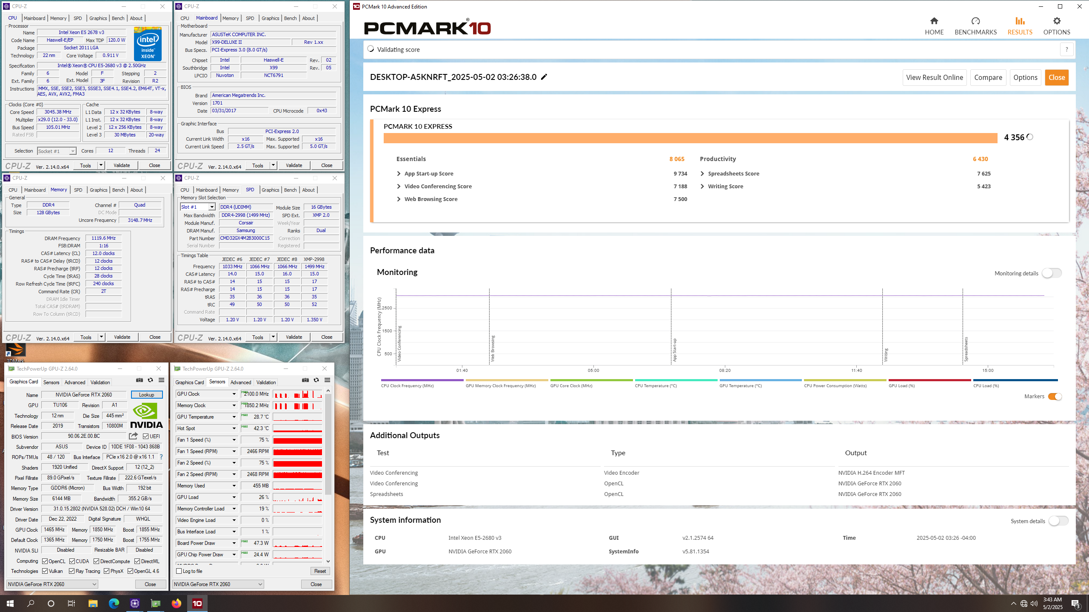This screenshot has height=612, width=1089.
Task: Open Advanced tab in GPU-Z Graphics Card window
Action: [x=75, y=382]
